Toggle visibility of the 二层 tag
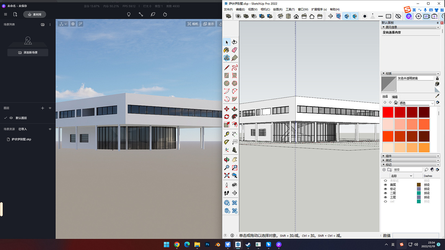Viewport: 445px width, 250px height. [x=385, y=193]
